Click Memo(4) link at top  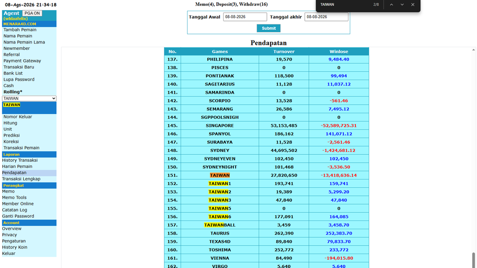click(205, 4)
